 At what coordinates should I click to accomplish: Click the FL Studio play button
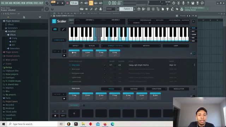click(58, 3)
